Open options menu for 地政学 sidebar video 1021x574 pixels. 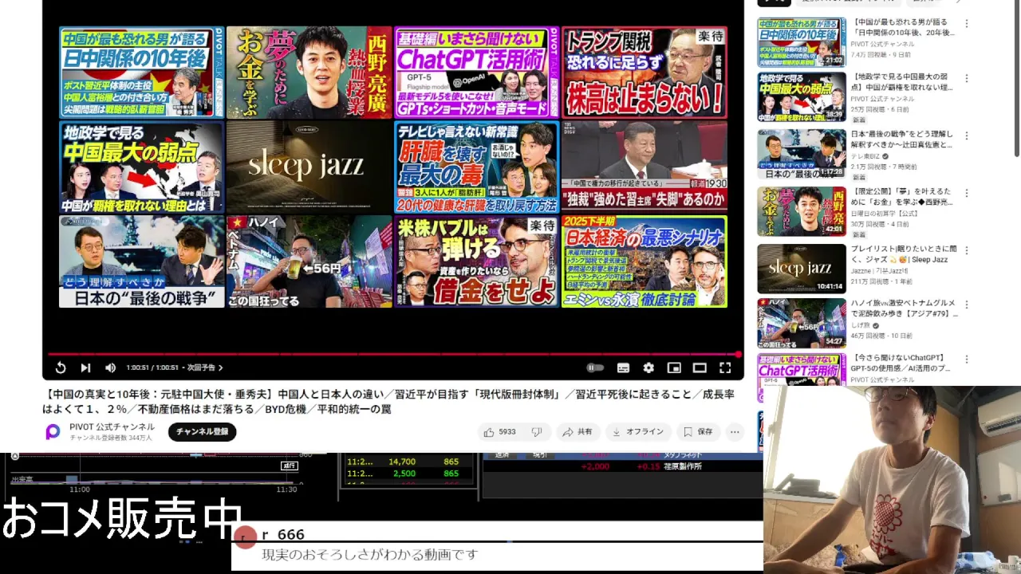tap(967, 79)
